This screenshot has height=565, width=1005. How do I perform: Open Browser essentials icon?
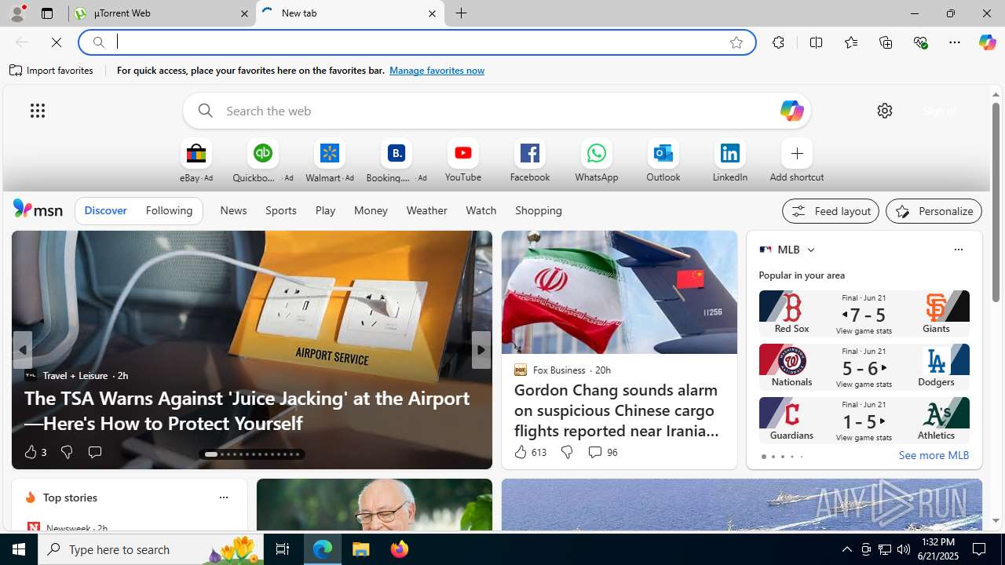point(920,42)
